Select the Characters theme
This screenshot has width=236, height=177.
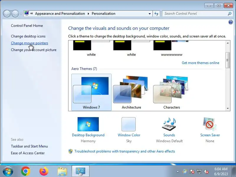[172, 92]
